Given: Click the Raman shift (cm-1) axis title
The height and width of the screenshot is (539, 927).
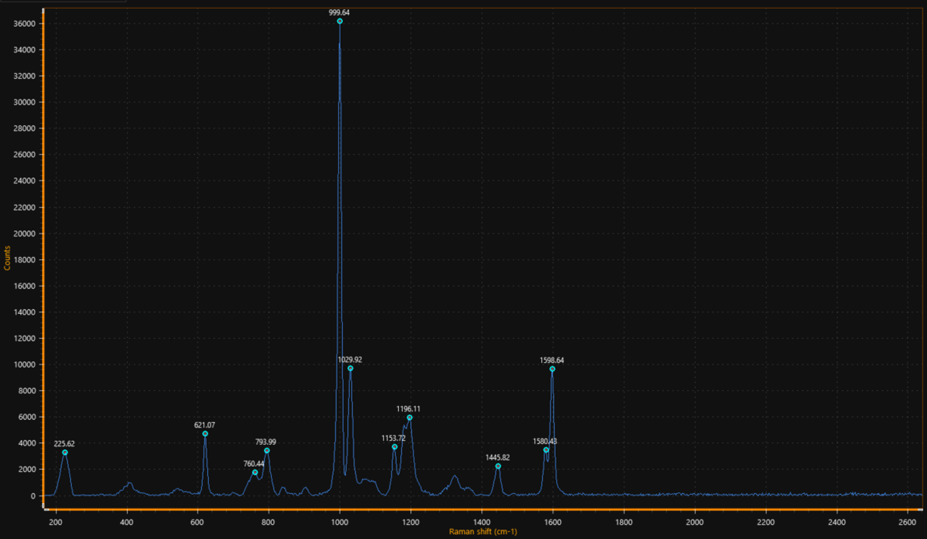Looking at the screenshot, I should 483,532.
